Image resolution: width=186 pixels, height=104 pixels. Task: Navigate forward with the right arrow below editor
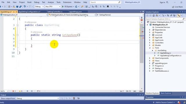click(32, 91)
